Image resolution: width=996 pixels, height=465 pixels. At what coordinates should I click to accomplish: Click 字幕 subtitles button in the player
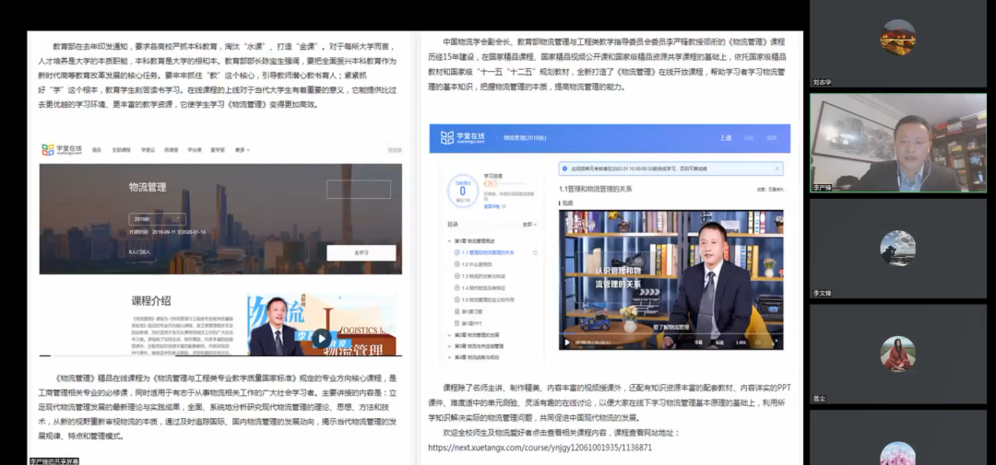click(x=698, y=343)
